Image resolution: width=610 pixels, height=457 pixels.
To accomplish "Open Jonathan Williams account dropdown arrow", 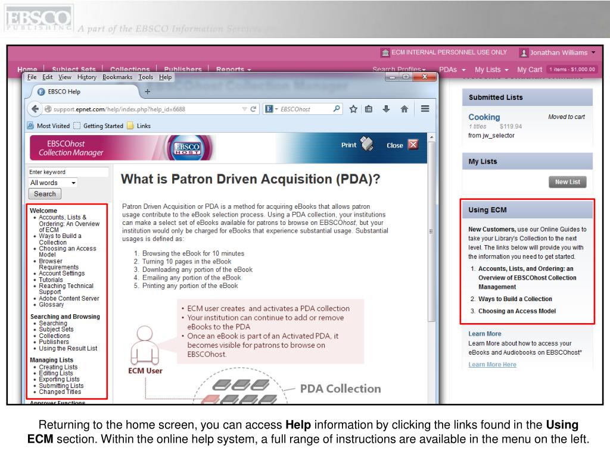I will pyautogui.click(x=593, y=52).
